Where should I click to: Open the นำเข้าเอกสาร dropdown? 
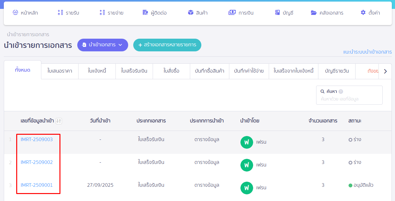pos(102,45)
